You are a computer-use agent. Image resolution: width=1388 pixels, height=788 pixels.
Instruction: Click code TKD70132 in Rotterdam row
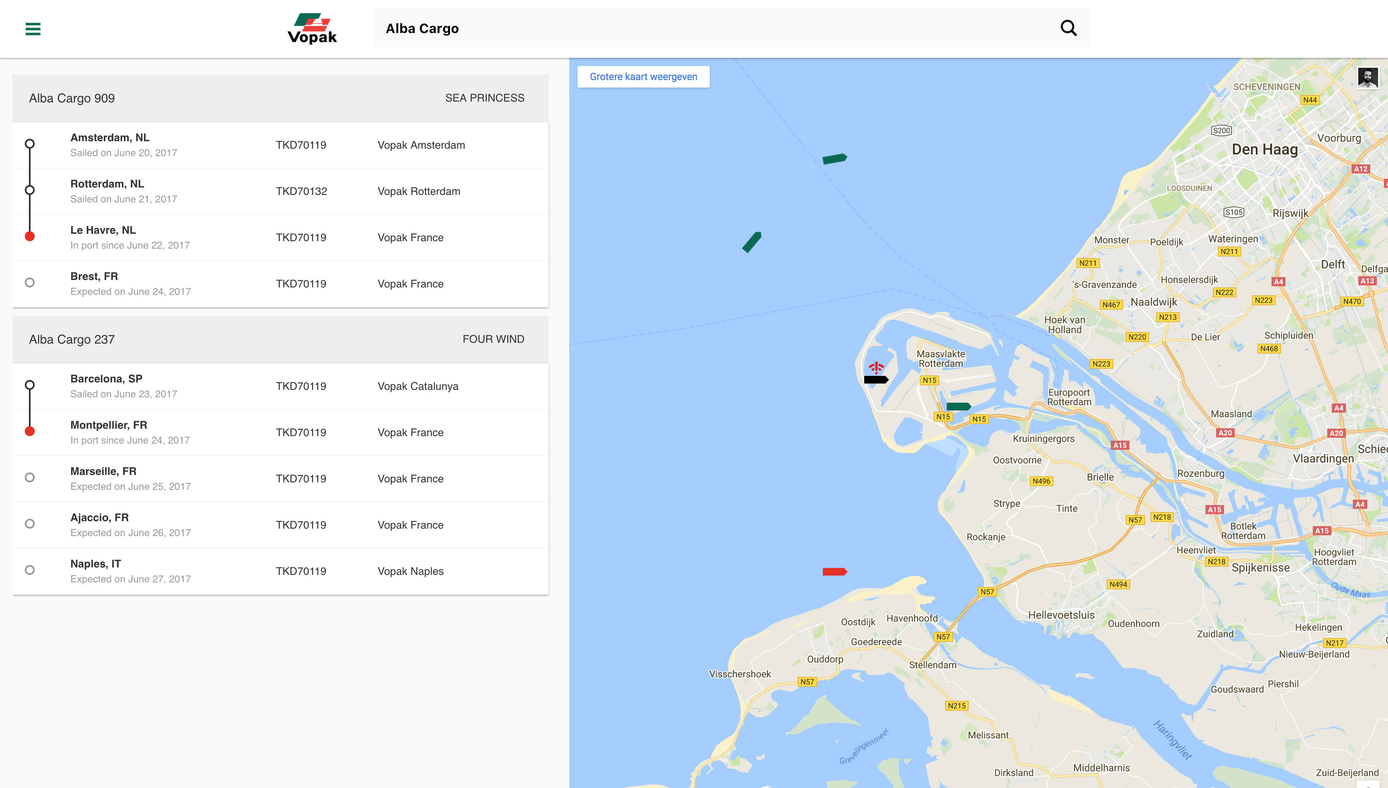click(302, 192)
